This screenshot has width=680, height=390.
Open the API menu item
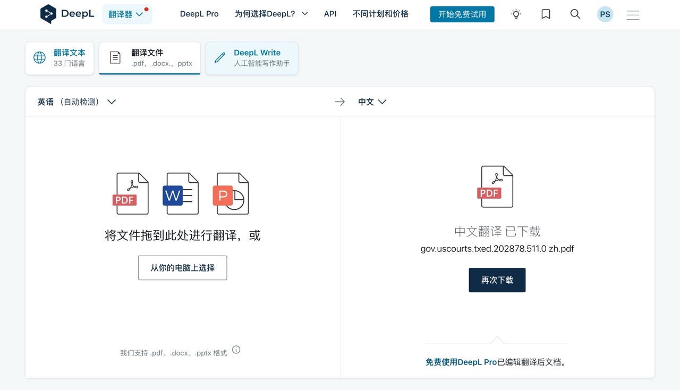tap(330, 14)
